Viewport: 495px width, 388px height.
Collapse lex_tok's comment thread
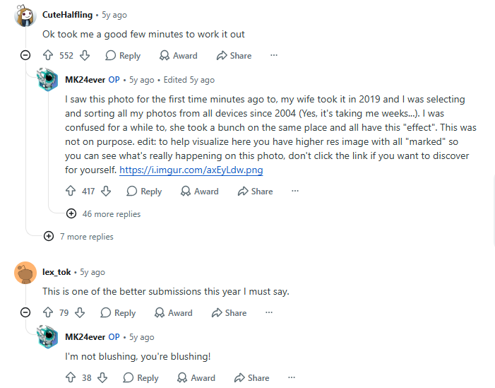pos(25,312)
